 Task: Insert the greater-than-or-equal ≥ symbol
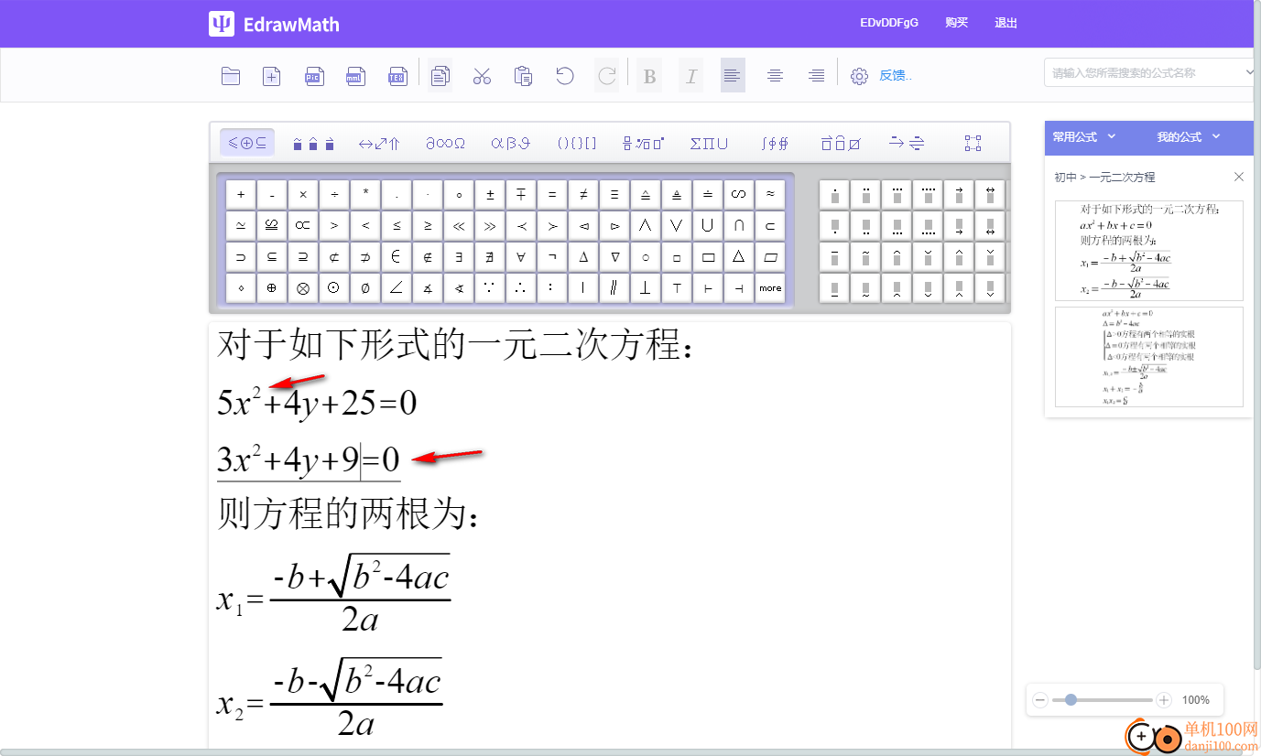click(x=428, y=225)
